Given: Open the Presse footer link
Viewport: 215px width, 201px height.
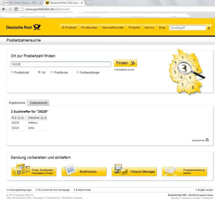Looking at the screenshot, I should coord(196,198).
